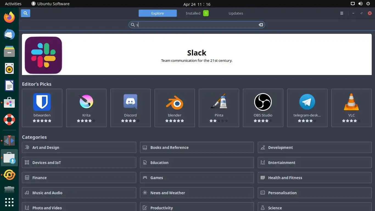The image size is (375, 211).
Task: Launch Firefox from the dock
Action: 9,17
